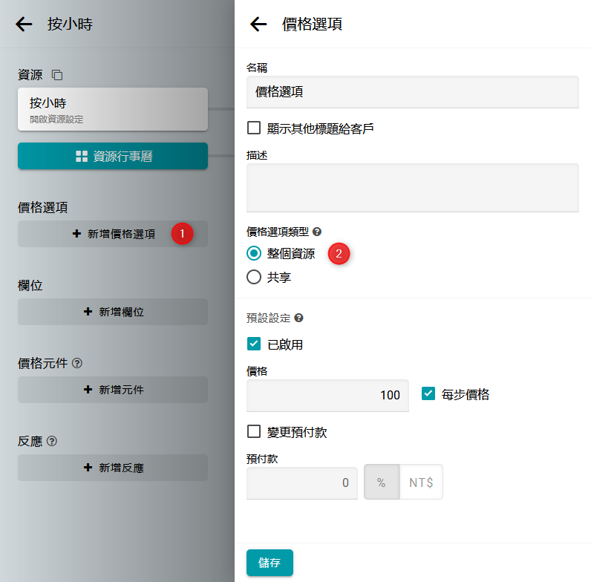Switch deposit unit to NT$

click(x=421, y=483)
